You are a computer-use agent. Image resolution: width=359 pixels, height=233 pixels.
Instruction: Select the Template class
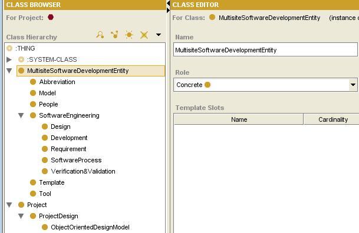click(52, 183)
